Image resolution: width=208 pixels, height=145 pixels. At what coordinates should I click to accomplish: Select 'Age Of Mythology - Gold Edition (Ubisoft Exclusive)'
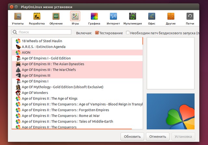(x=77, y=87)
